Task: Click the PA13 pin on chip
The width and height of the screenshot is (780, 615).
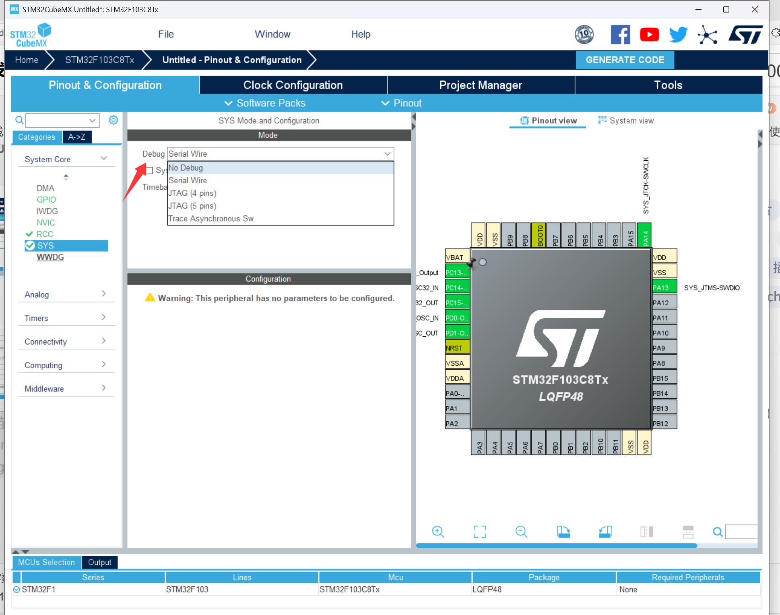Action: point(664,288)
